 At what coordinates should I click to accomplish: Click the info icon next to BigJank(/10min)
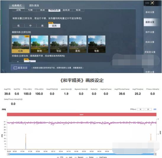tap(87, 89)
